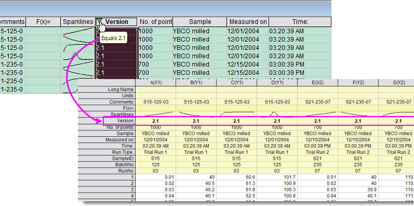414x206 pixels.
Task: Click the green filter icon on Version header
Action: pyautogui.click(x=99, y=20)
